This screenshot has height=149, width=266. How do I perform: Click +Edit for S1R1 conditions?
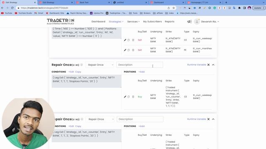(x=71, y=72)
